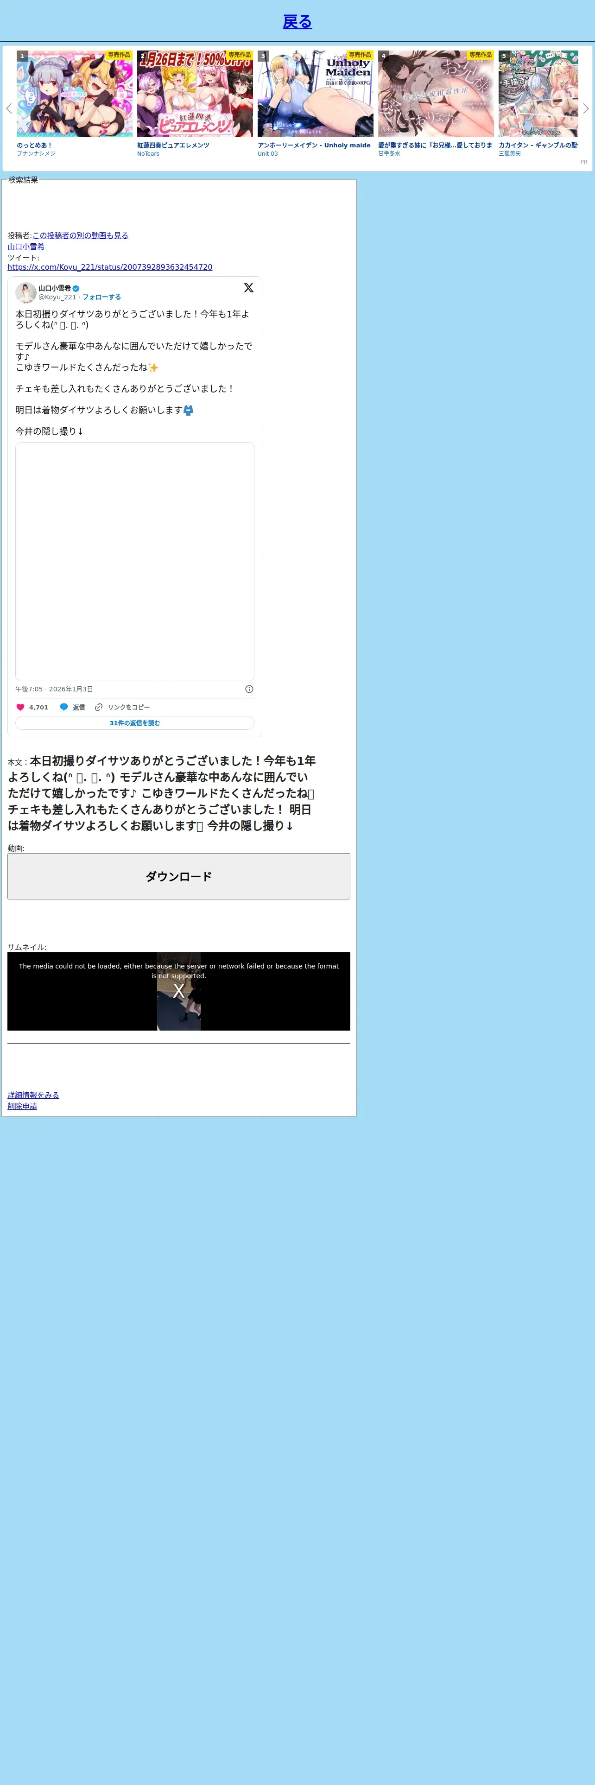Image resolution: width=595 pixels, height=1785 pixels.
Task: Click the 甘辛冬水 circle name
Action: (x=389, y=154)
